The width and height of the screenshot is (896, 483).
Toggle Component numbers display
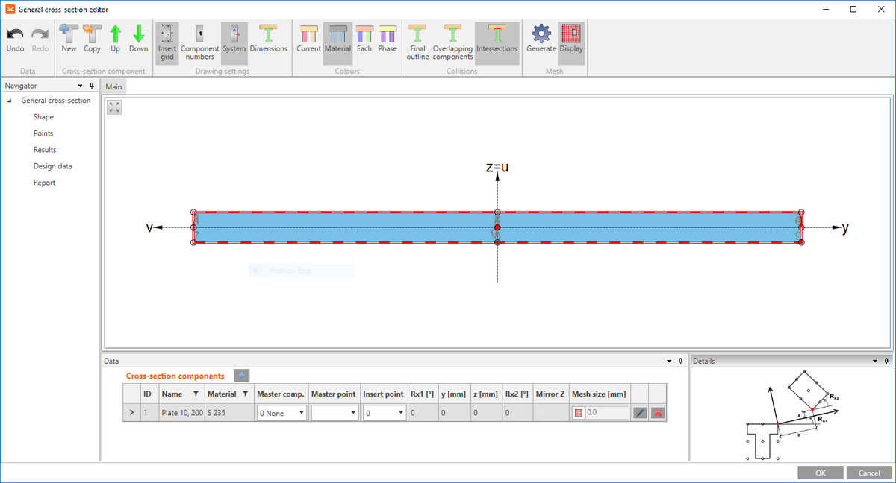click(x=199, y=41)
